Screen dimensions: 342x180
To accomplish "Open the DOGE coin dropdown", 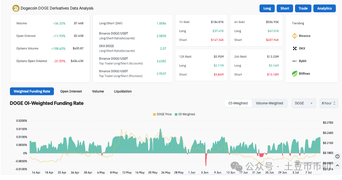I will [x=304, y=103].
